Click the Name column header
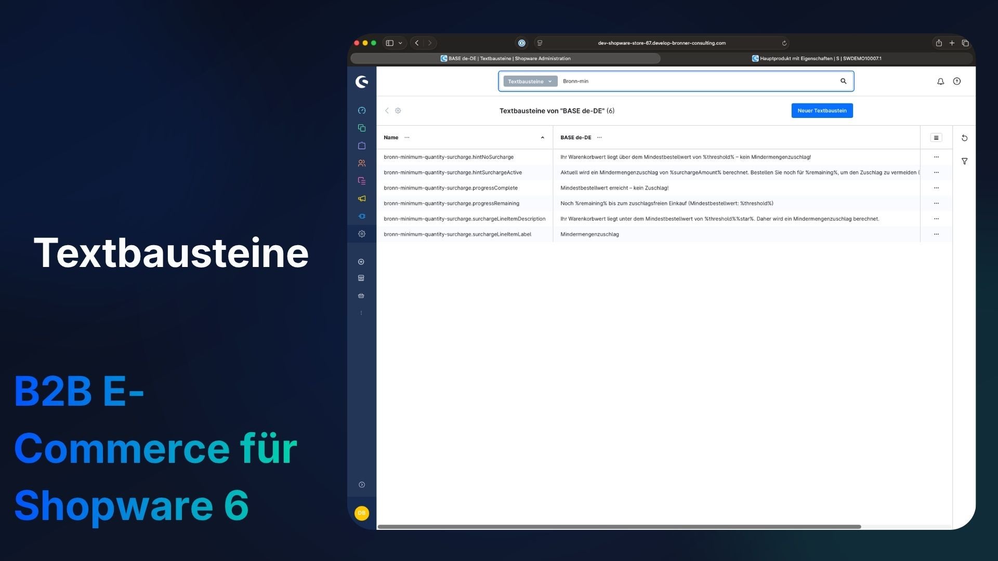 [x=465, y=138]
